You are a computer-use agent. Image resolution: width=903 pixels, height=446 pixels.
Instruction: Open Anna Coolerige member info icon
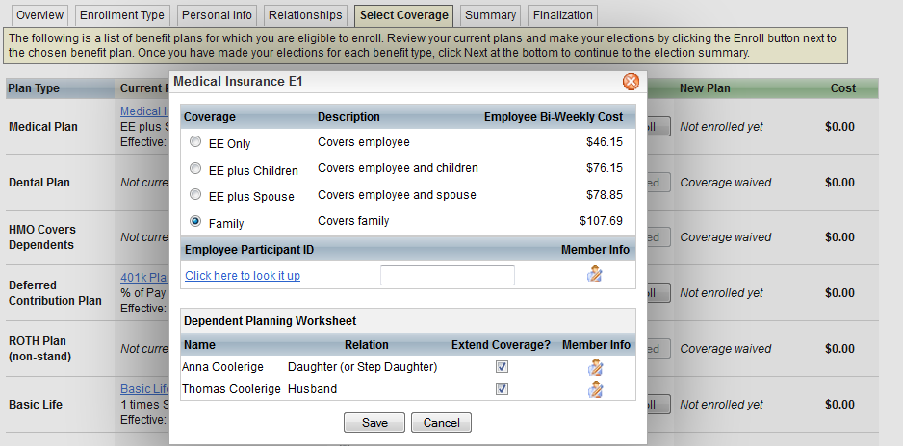(596, 367)
